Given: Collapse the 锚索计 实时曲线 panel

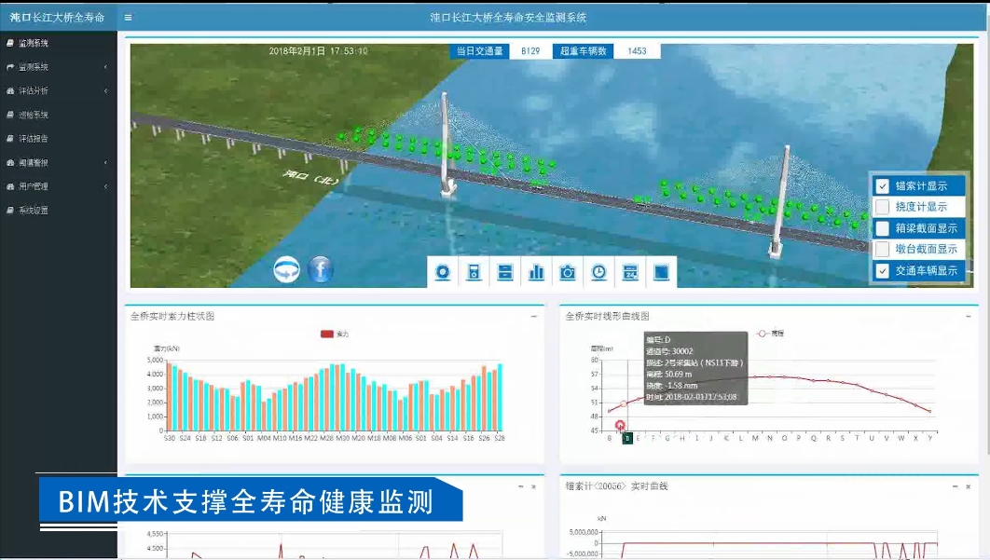Looking at the screenshot, I should [956, 486].
